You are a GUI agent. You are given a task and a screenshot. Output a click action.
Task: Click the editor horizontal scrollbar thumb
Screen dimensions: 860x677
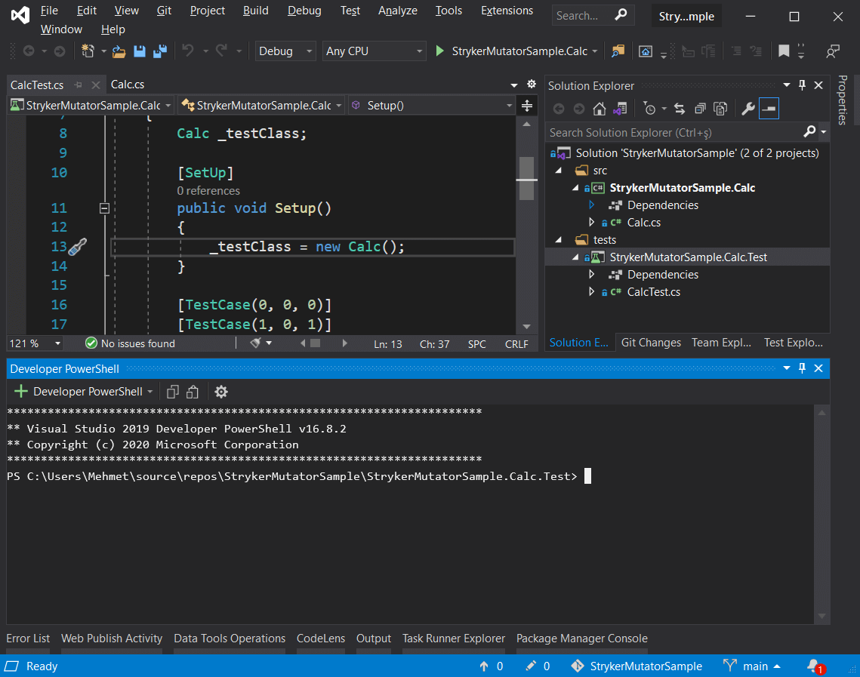tap(315, 343)
